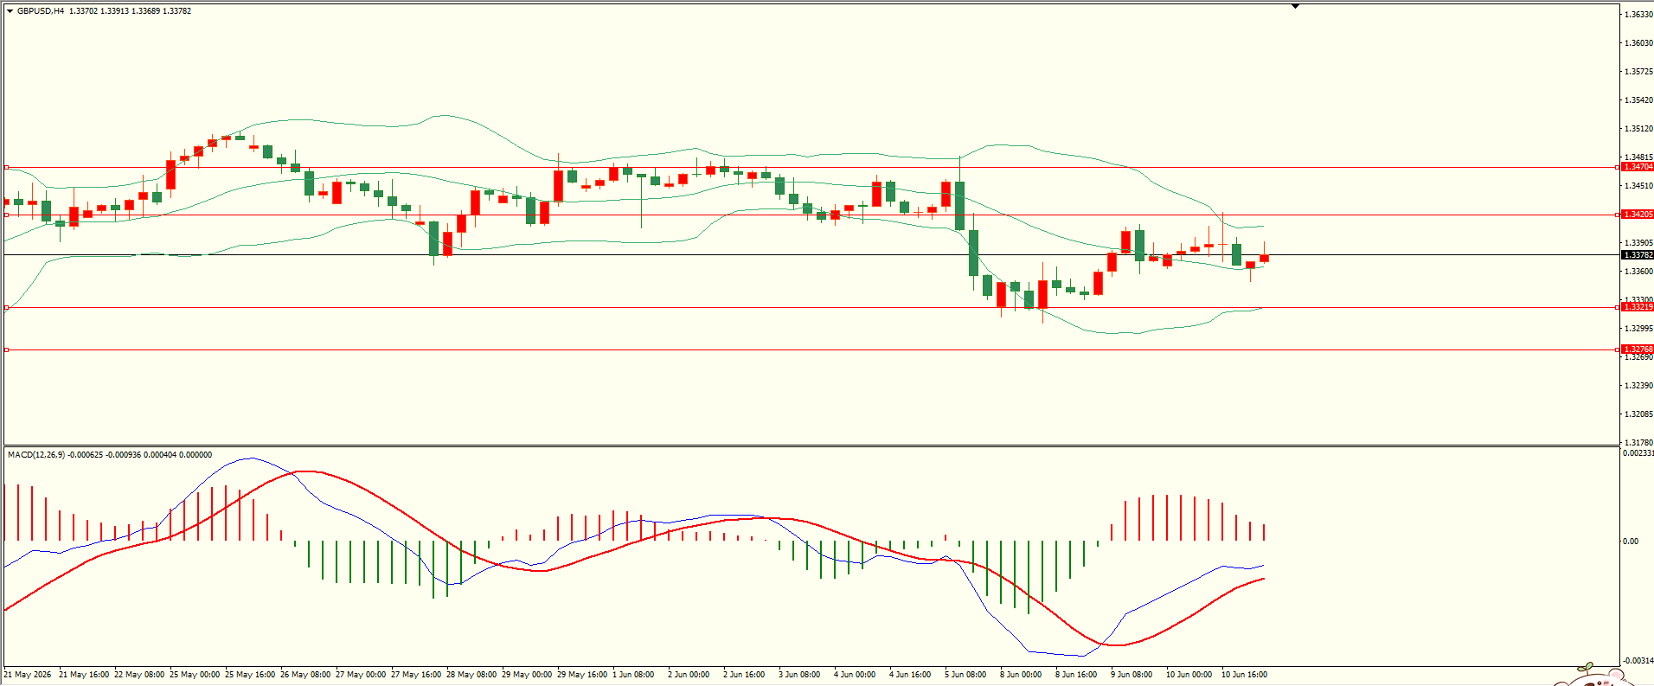Click the 27 May 00:00 label on time axis
Screen dimensions: 1654x686
click(x=361, y=675)
